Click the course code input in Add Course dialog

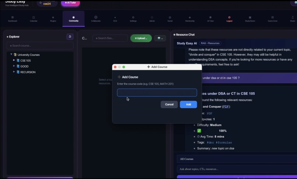[x=157, y=93]
